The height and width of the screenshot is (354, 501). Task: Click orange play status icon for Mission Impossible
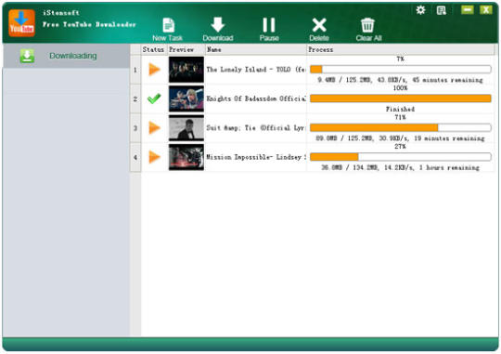pyautogui.click(x=154, y=157)
